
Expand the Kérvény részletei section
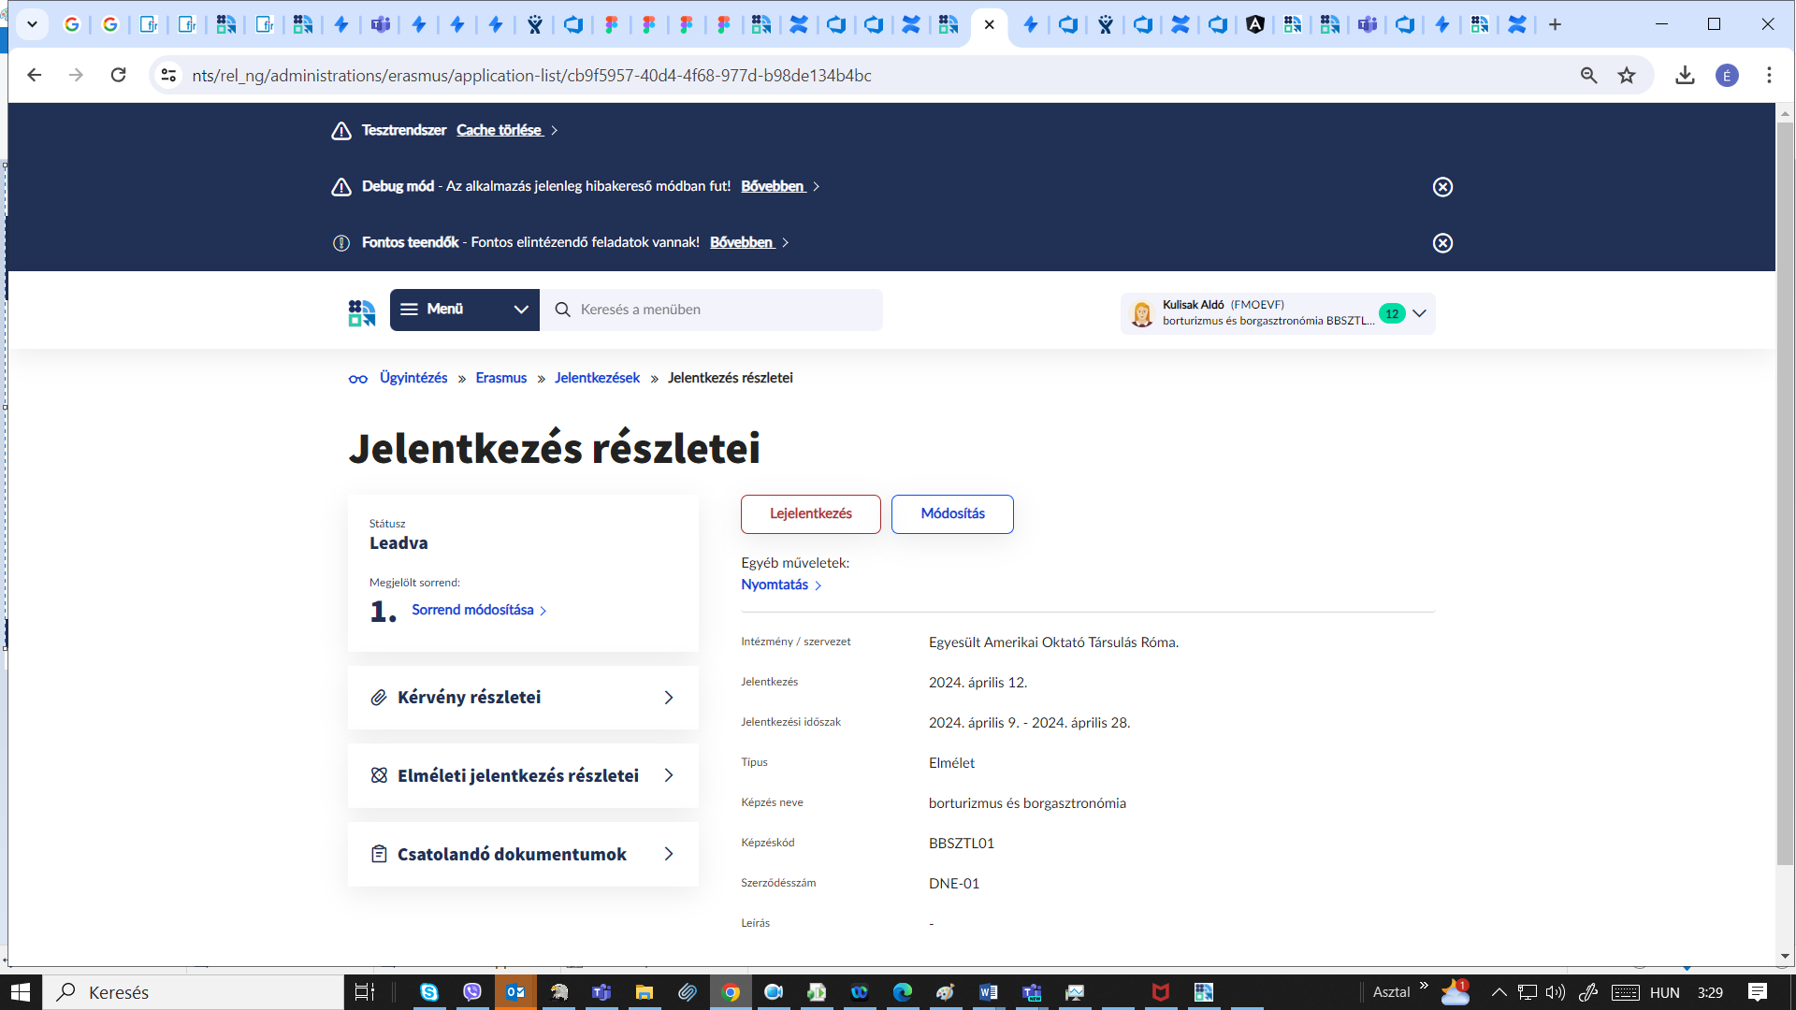522,698
